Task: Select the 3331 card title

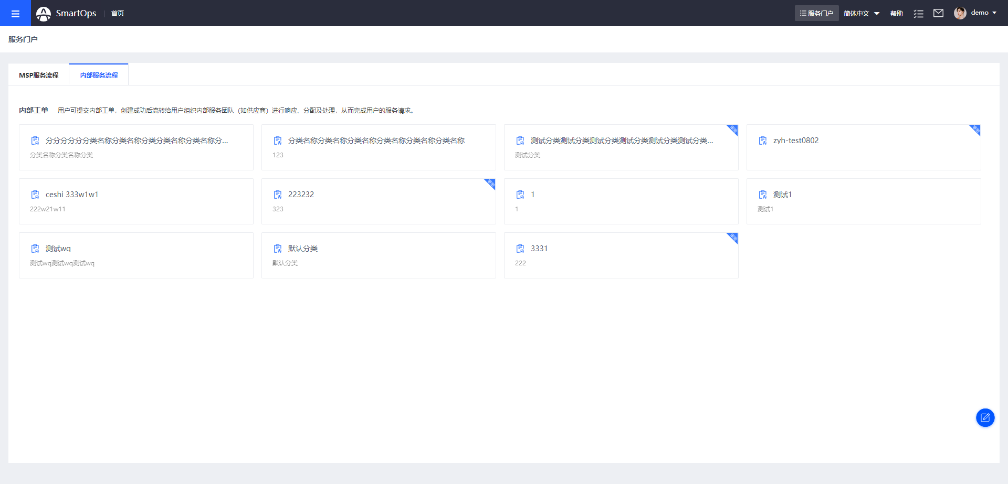Action: click(539, 249)
